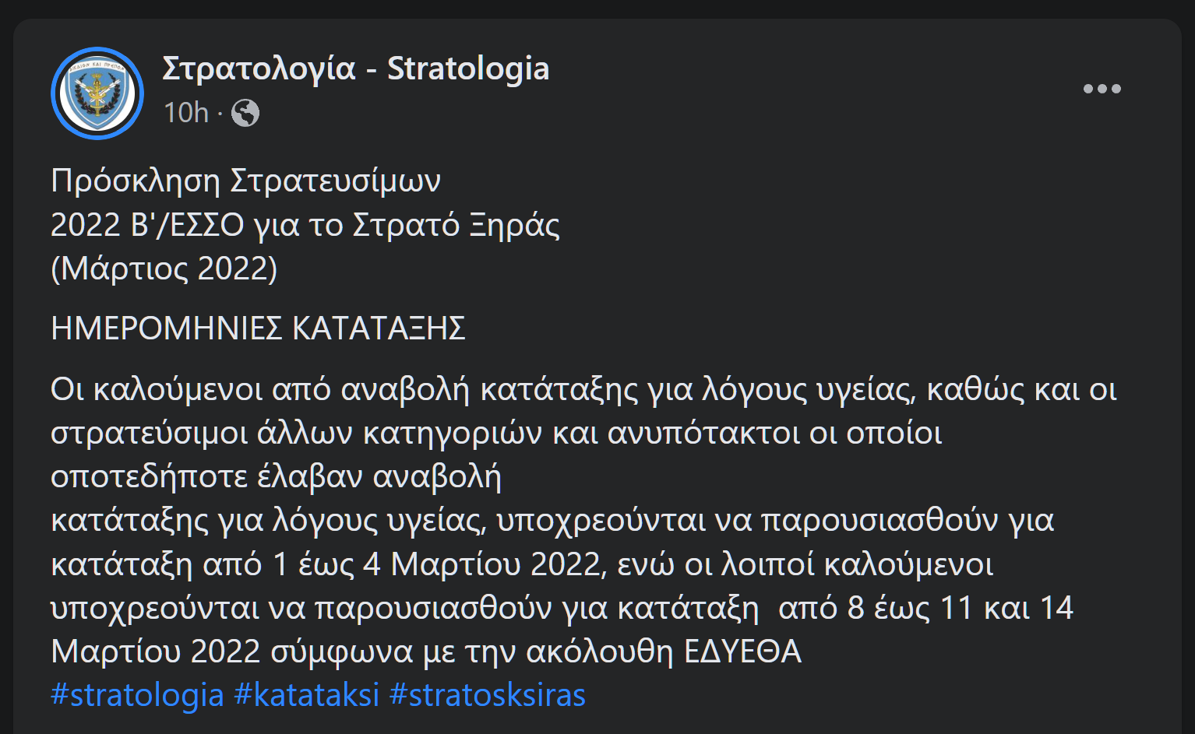The height and width of the screenshot is (734, 1195).
Task: Click the από 8 έως 11 και 14 date text
Action: coord(925,607)
